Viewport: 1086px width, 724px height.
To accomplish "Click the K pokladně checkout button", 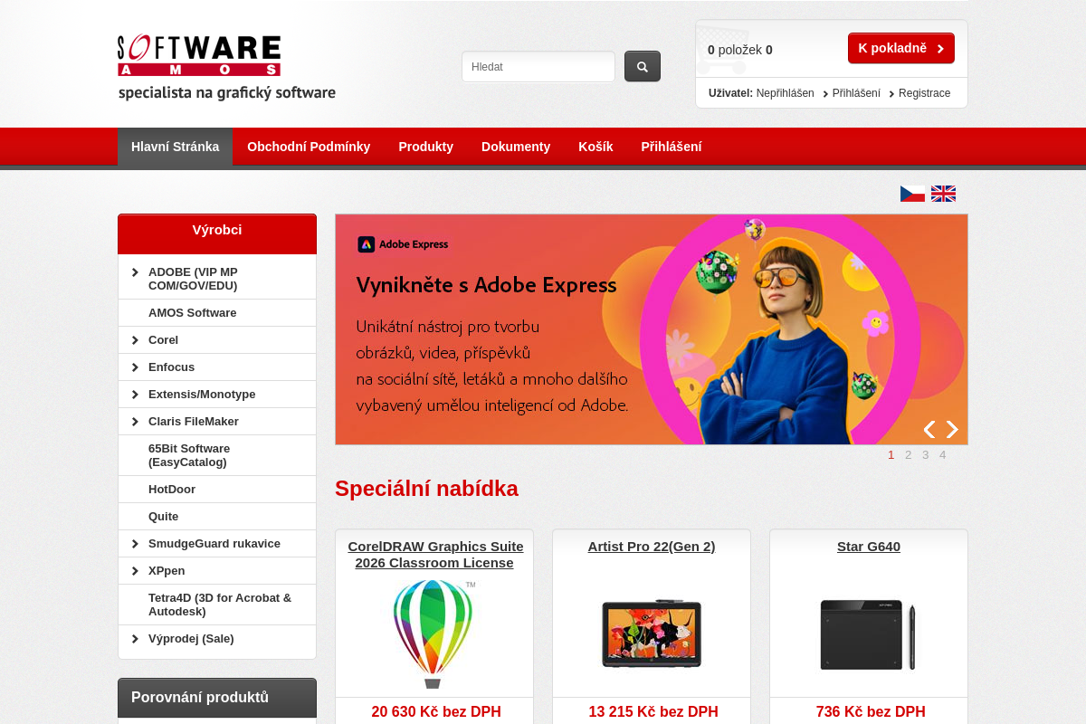I will click(x=901, y=48).
